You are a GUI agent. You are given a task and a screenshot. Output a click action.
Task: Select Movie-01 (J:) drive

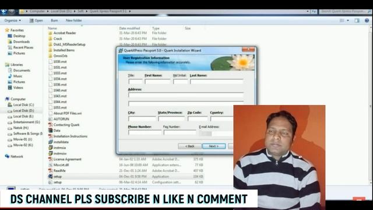(23, 139)
